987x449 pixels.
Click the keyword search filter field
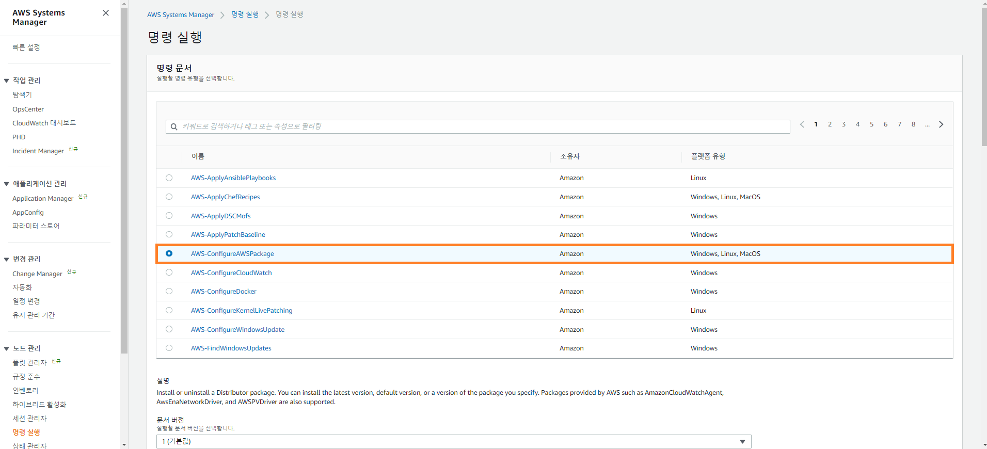(478, 126)
